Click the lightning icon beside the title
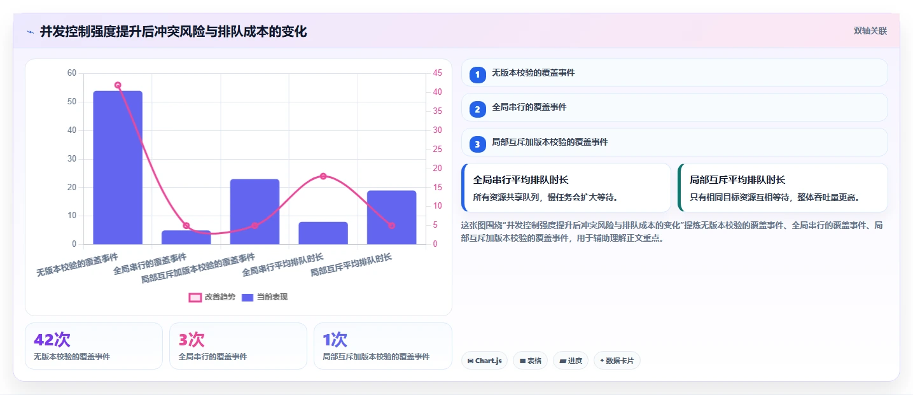 click(30, 31)
